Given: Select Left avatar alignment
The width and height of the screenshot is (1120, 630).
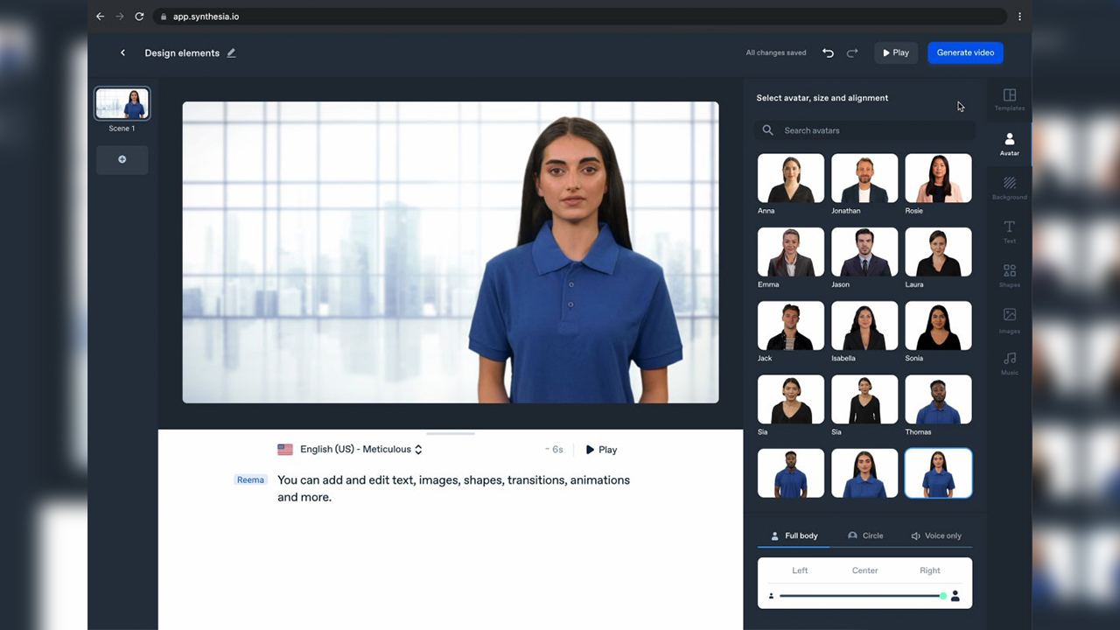Looking at the screenshot, I should [x=800, y=570].
